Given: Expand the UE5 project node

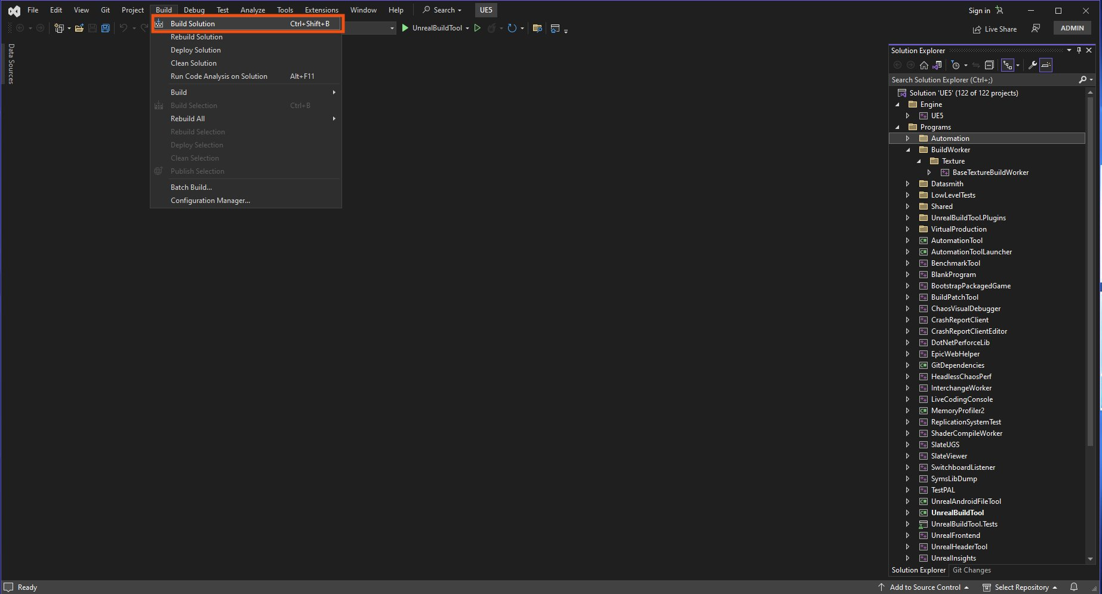Looking at the screenshot, I should click(x=908, y=116).
